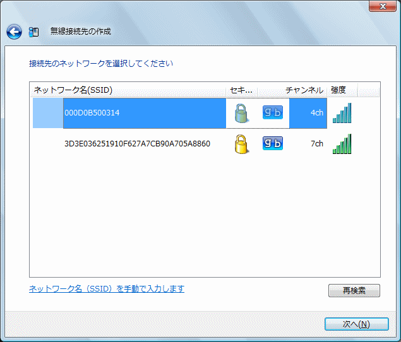Proceed with the 次へ(N) button
The width and height of the screenshot is (401, 342).
pyautogui.click(x=356, y=324)
